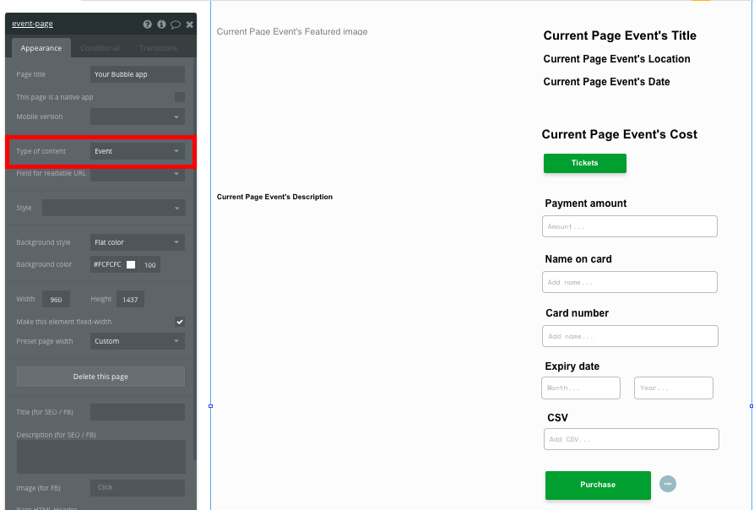Click the Image (for FB) upload field
The width and height of the screenshot is (754, 510).
point(138,488)
